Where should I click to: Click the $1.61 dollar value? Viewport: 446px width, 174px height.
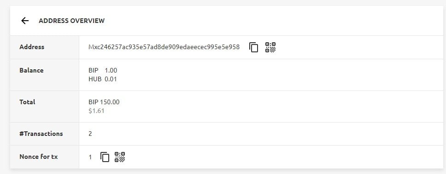pyautogui.click(x=96, y=111)
